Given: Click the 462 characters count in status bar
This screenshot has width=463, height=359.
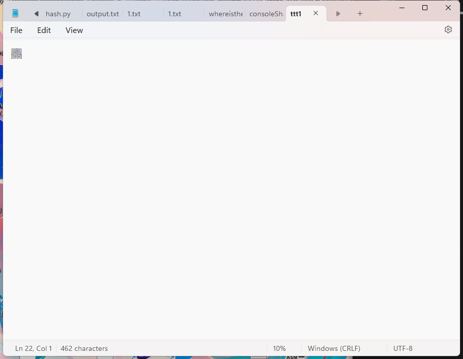Looking at the screenshot, I should 84,348.
